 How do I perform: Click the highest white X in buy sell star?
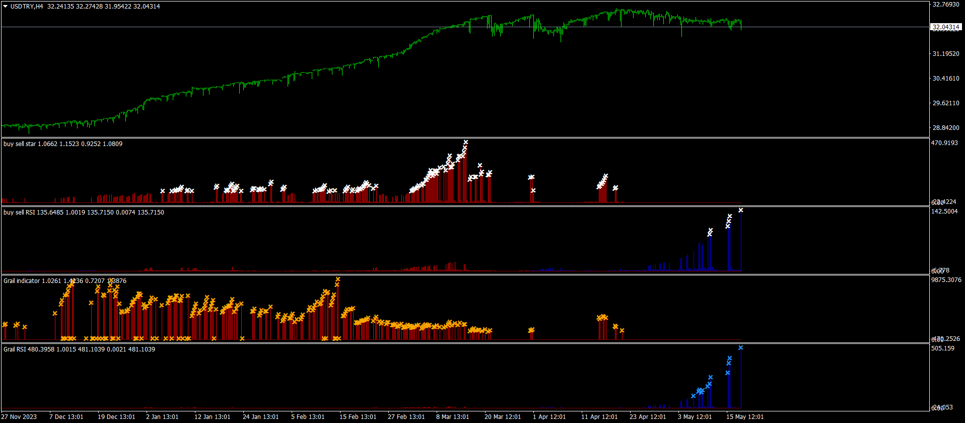465,143
